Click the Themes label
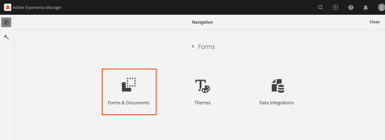 (202, 103)
